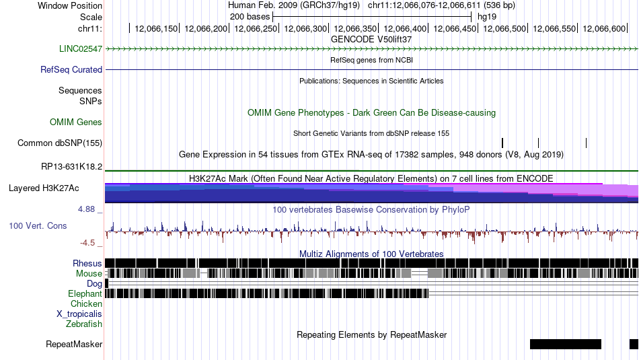Click the last dbSNP variant tick mark
The height and width of the screenshot is (360, 639).
point(586,143)
